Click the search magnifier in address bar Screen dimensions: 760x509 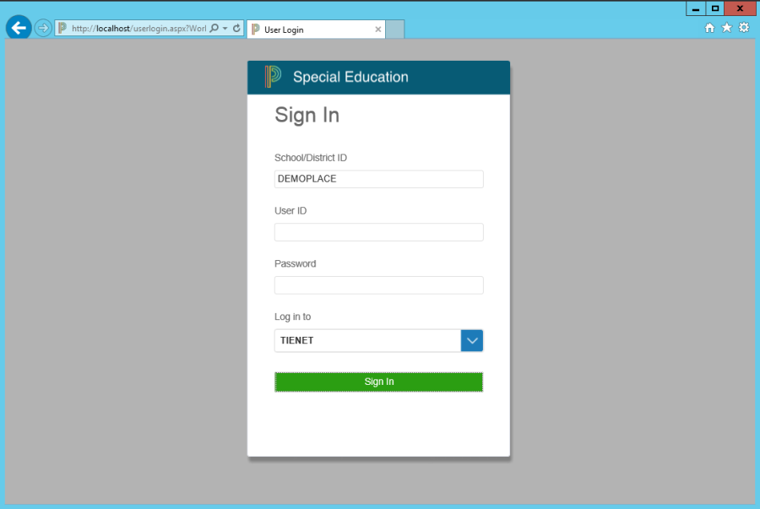coord(214,28)
